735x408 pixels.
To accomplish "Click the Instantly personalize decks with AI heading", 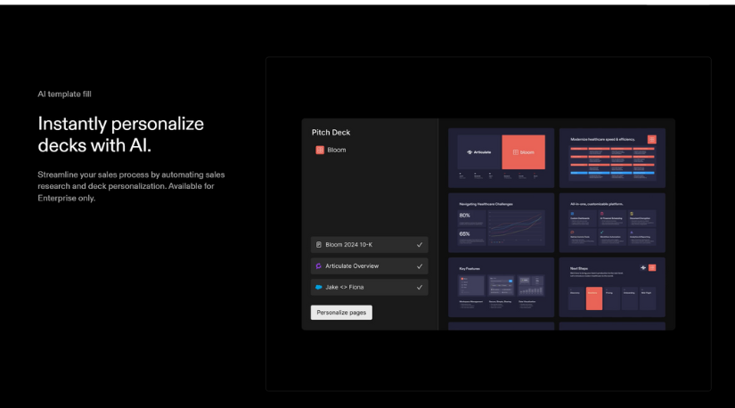I will (x=120, y=135).
